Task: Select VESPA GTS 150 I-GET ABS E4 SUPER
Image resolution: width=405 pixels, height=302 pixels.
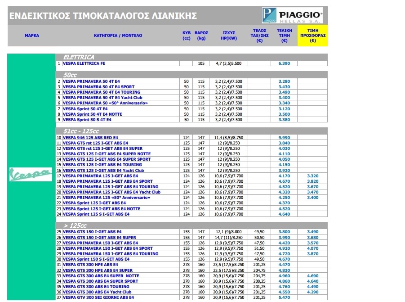Action: click(99, 238)
